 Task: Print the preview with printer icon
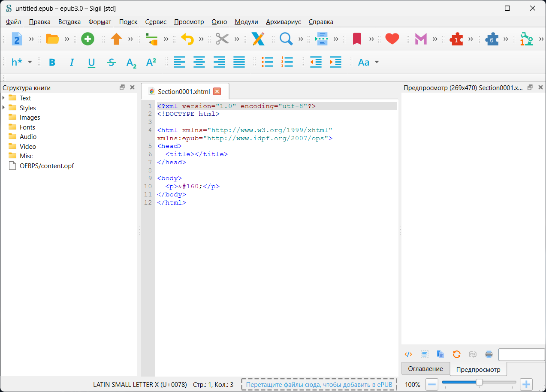[489, 354]
